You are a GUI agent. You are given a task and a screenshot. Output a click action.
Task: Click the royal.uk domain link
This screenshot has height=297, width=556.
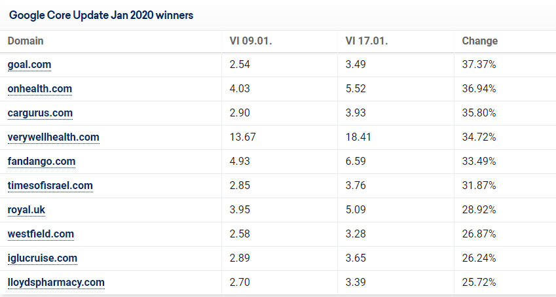pyautogui.click(x=27, y=210)
